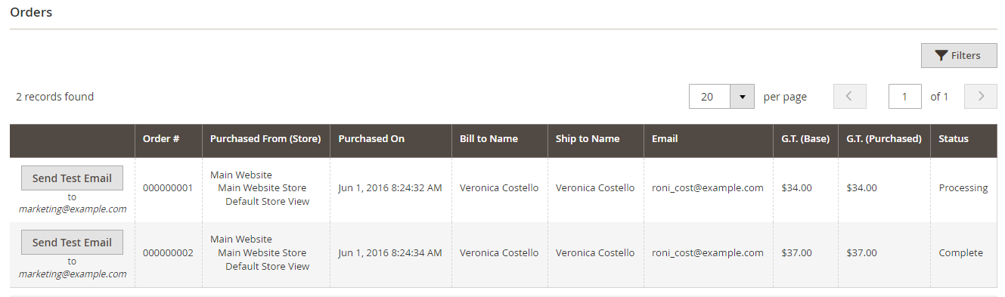
Task: Expand the per page dropdown arrow
Action: click(742, 97)
